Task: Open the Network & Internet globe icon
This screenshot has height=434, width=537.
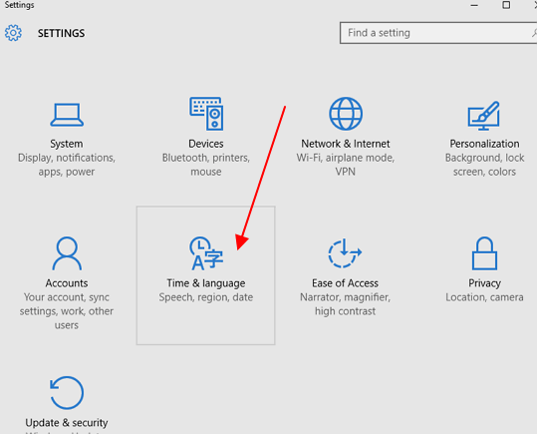Action: (x=346, y=114)
